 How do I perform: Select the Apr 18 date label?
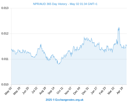pos(120,90)
